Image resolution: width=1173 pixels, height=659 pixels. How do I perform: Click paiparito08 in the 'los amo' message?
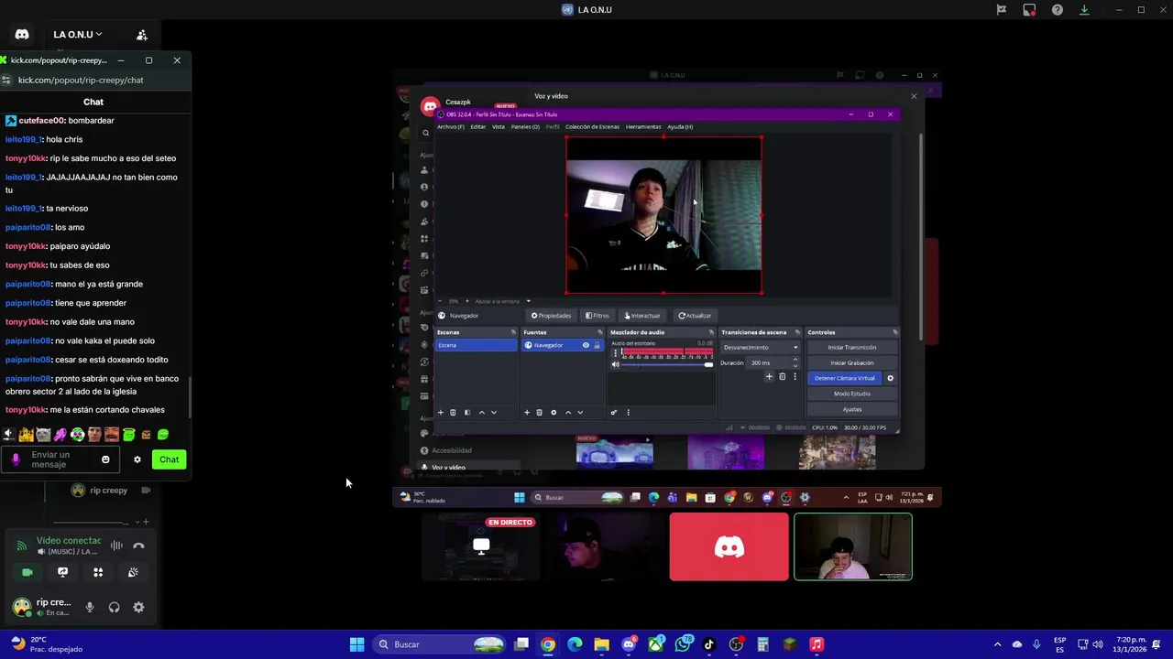coord(27,227)
